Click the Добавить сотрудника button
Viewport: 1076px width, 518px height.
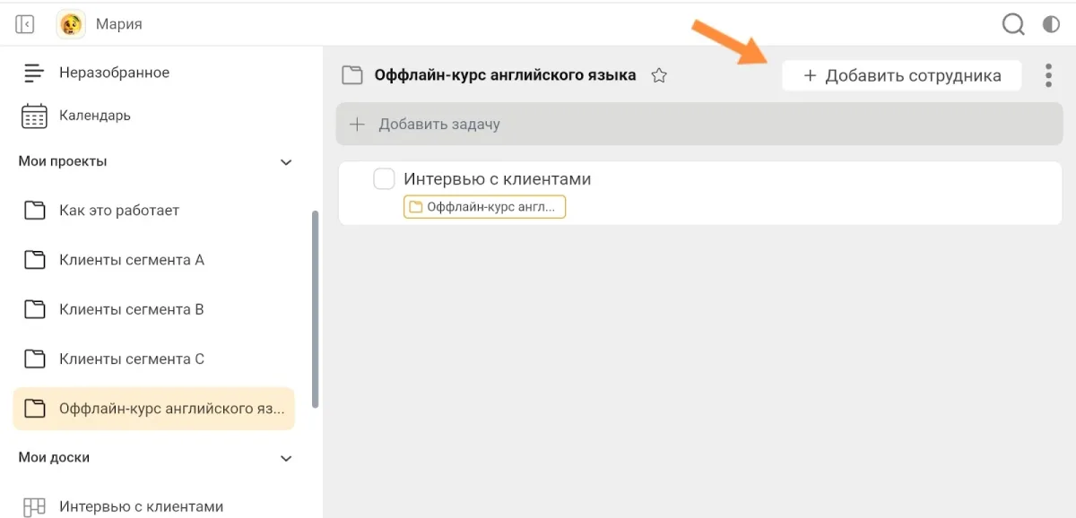[x=901, y=76]
